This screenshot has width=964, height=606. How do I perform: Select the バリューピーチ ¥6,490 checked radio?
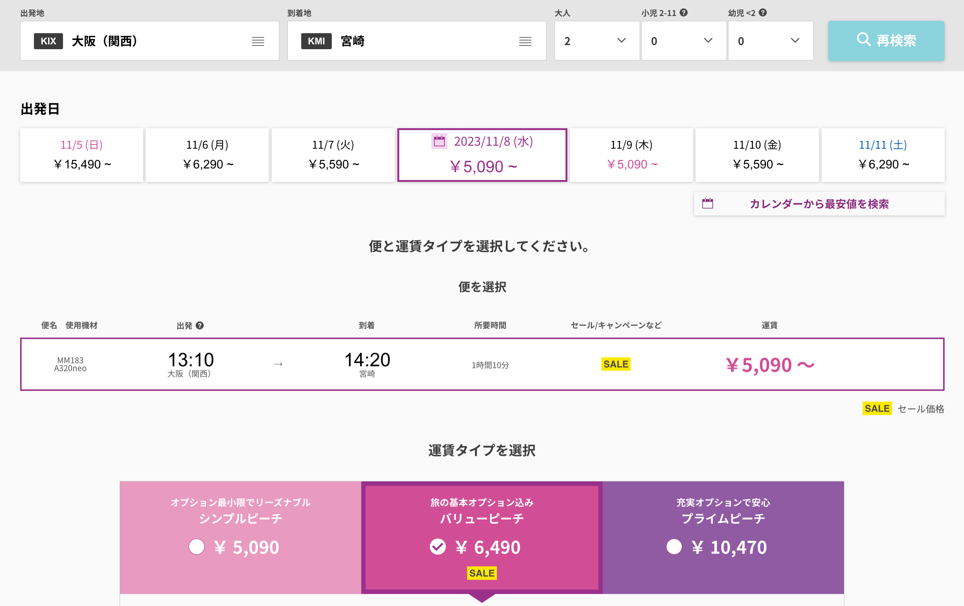click(x=438, y=546)
